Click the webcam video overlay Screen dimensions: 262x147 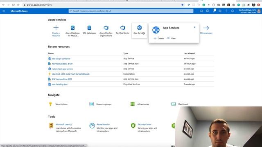pyautogui.click(x=219, y=127)
